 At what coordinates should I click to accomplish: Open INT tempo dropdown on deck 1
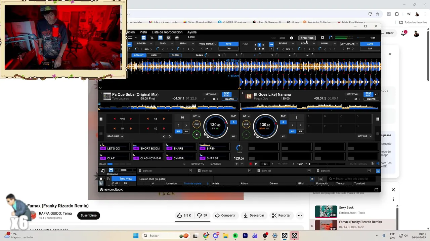click(197, 116)
